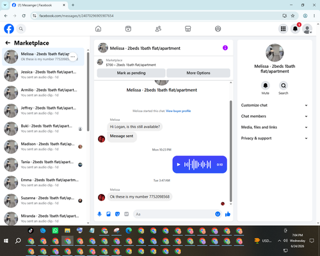Open Buki conversation in list
320x256 pixels.
(x=43, y=129)
